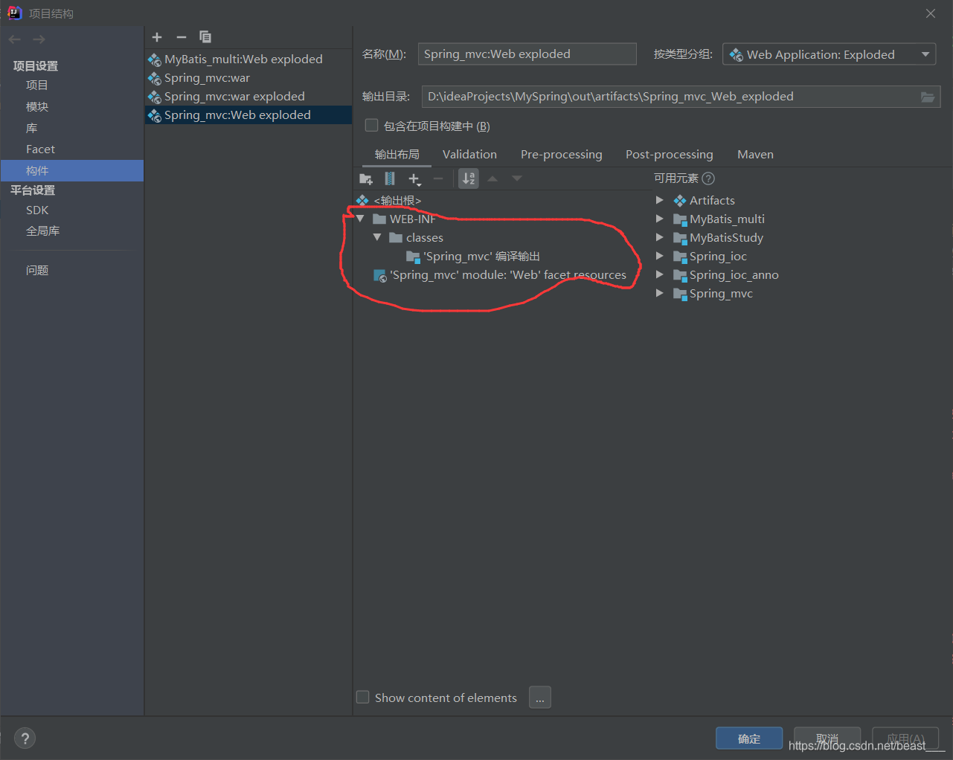Switch to the Maven tab
This screenshot has width=953, height=760.
[755, 155]
